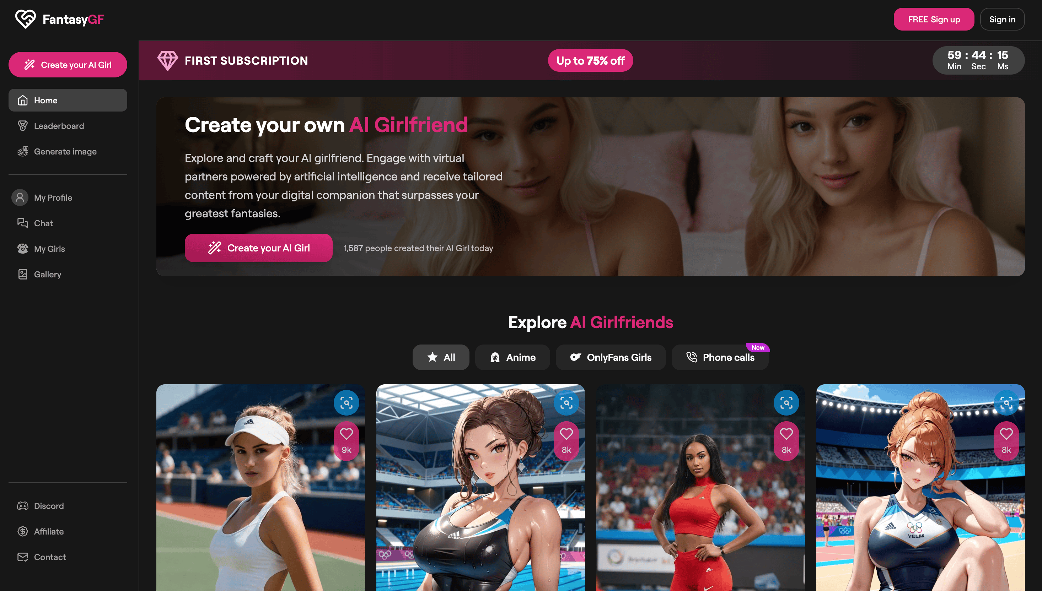1042x591 pixels.
Task: Toggle the heart icon on first AI girl card
Action: pyautogui.click(x=347, y=435)
